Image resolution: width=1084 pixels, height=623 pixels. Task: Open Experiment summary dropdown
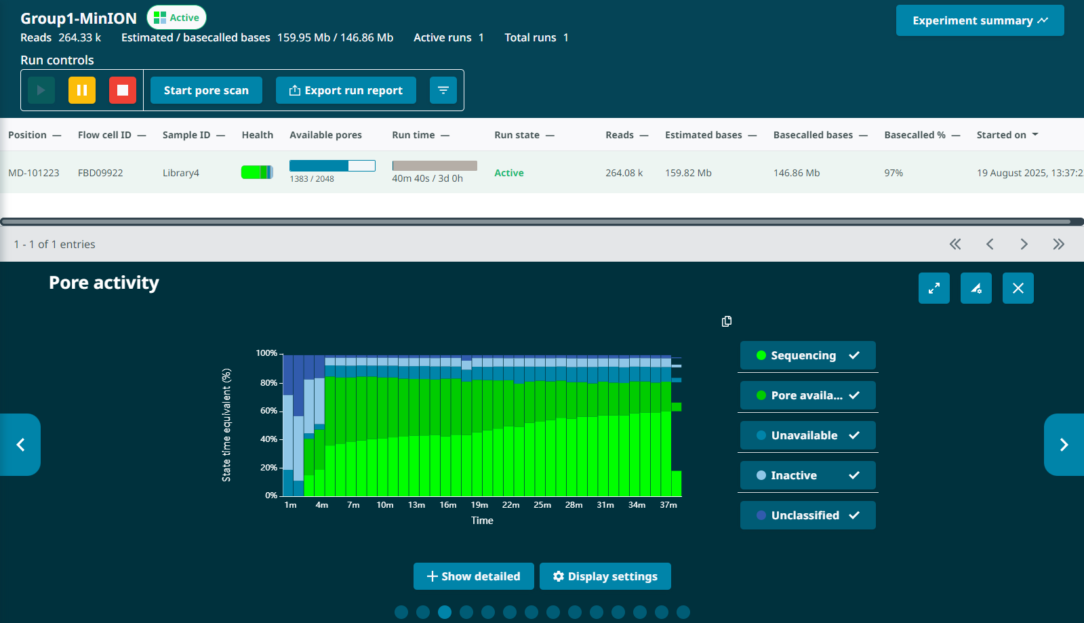pyautogui.click(x=979, y=20)
